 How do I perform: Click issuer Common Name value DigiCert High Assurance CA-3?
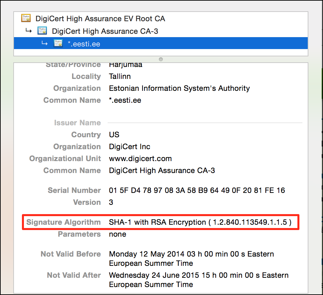[162, 170]
